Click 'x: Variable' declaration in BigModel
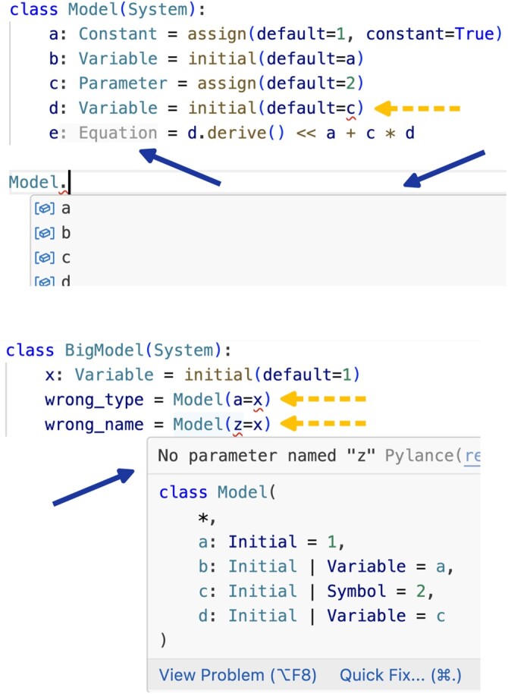 (99, 375)
